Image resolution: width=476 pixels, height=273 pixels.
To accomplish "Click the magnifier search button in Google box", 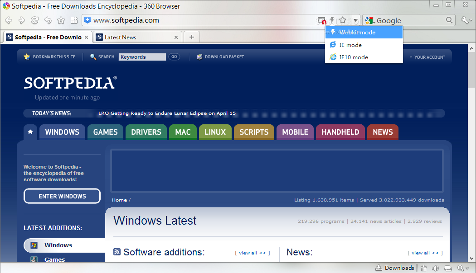I will tap(449, 20).
